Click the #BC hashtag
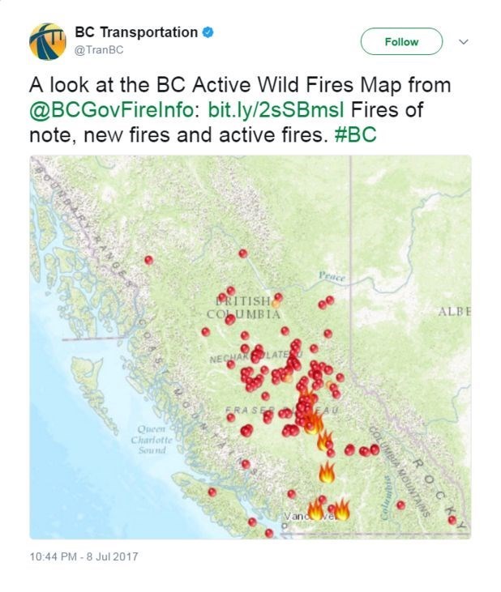 [355, 134]
